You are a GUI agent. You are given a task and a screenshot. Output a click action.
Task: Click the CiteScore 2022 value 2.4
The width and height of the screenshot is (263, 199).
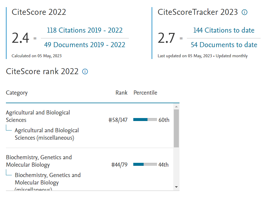point(20,38)
